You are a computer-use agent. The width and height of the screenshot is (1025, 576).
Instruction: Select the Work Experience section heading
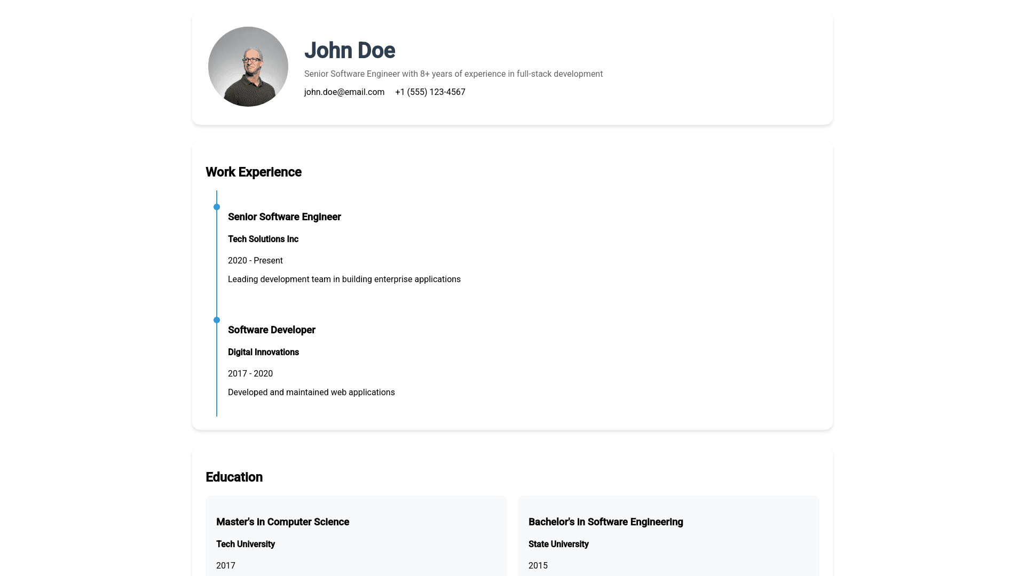point(254,172)
